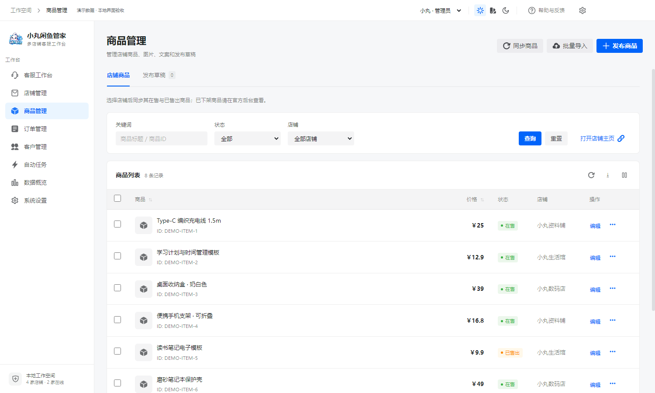Open the column settings icon
Viewport: 655px width, 393px height.
click(624, 175)
